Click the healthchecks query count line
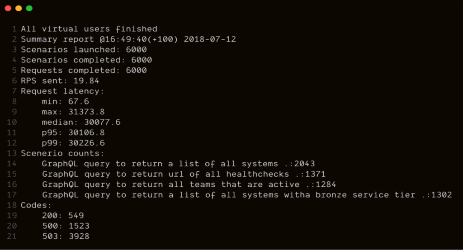The image size is (463, 250). [184, 174]
